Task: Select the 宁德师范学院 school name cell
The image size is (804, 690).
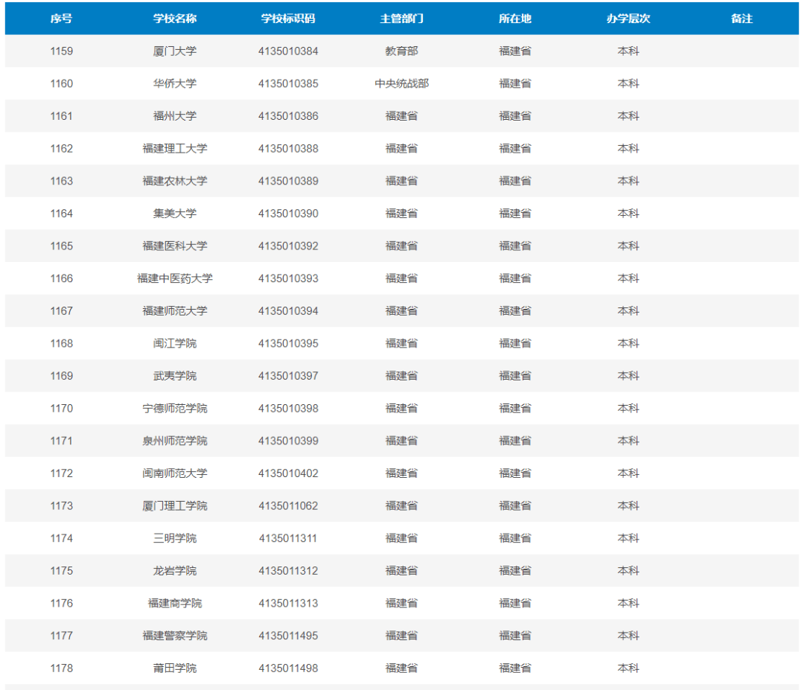Action: (x=175, y=409)
